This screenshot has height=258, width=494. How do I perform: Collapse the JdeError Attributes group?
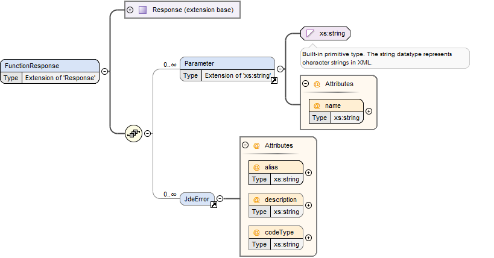245,145
